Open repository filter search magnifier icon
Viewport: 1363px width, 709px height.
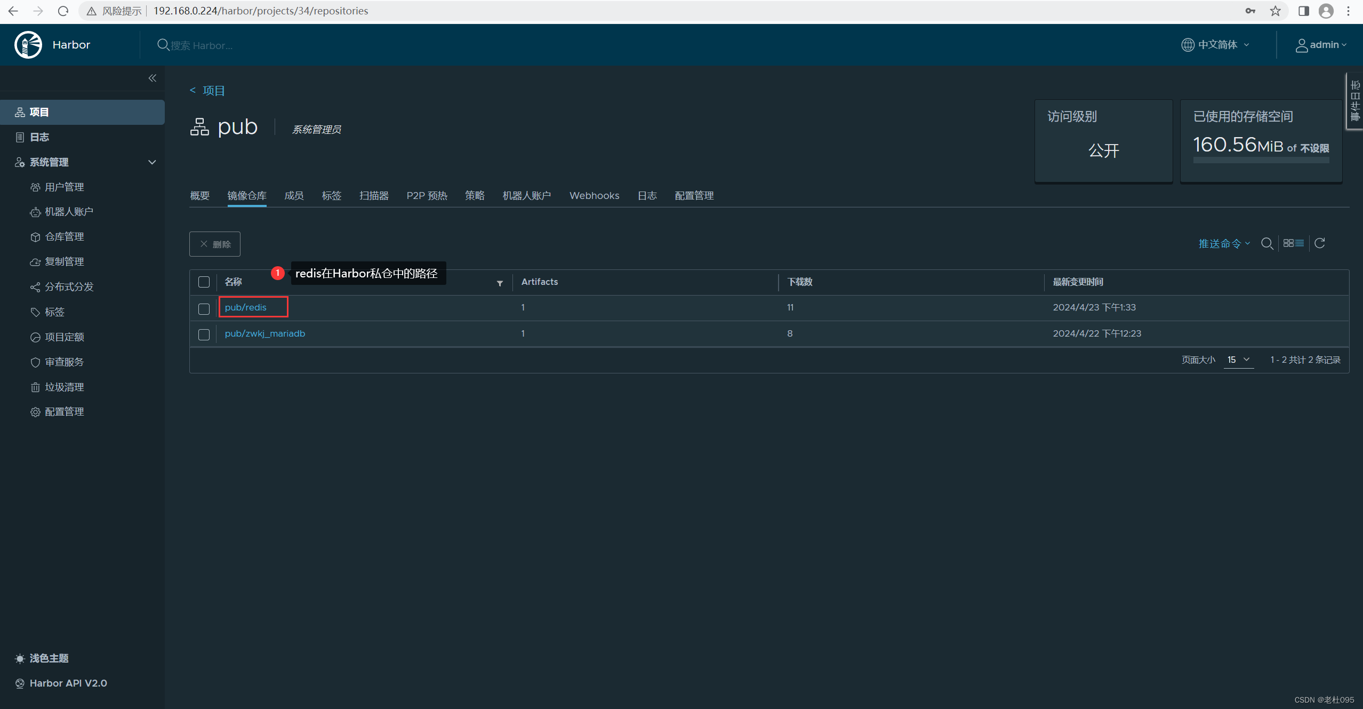[1267, 244]
